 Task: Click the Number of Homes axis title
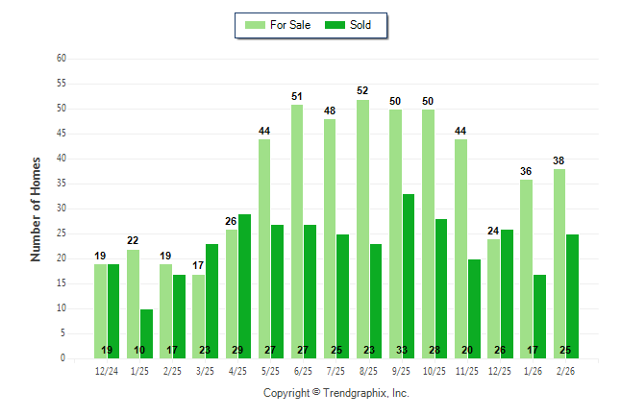(x=37, y=208)
